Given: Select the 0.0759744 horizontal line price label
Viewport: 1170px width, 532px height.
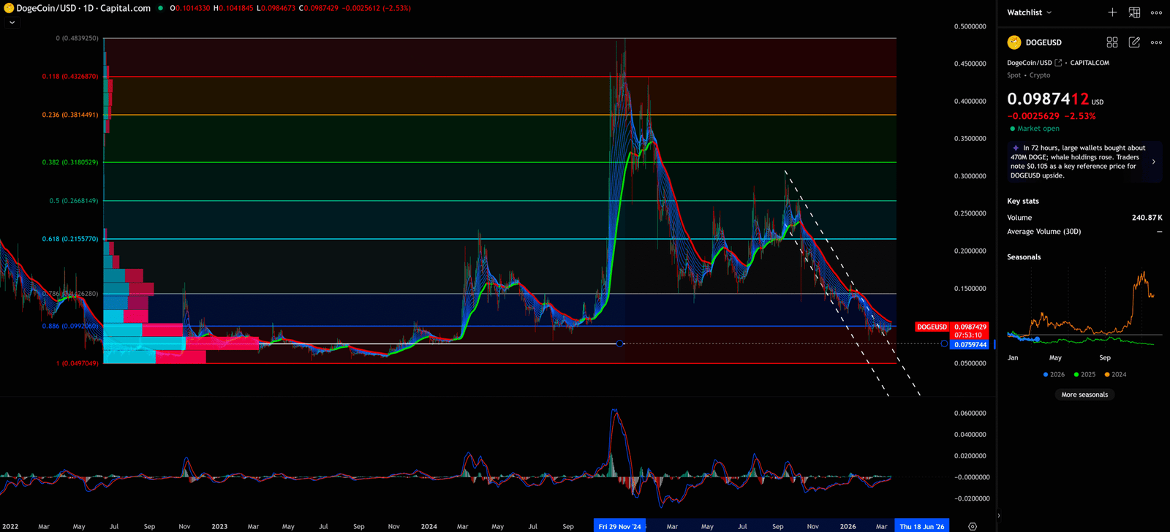Looking at the screenshot, I should (x=970, y=344).
